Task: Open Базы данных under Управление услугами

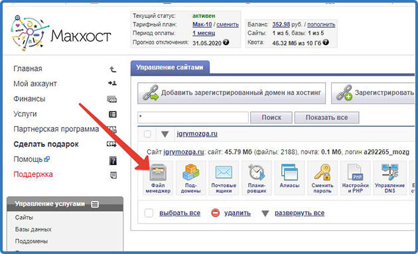Action: click(x=33, y=229)
